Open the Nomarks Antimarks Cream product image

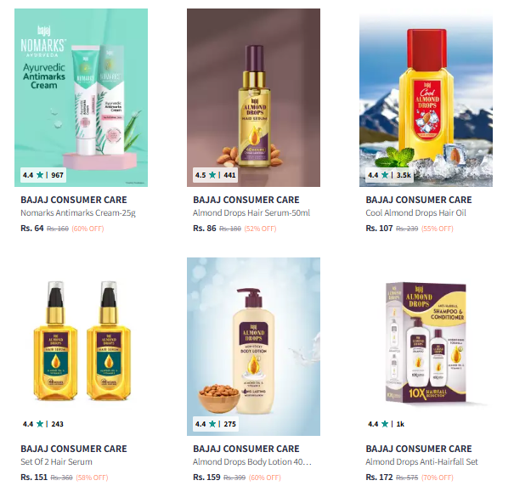coord(81,98)
